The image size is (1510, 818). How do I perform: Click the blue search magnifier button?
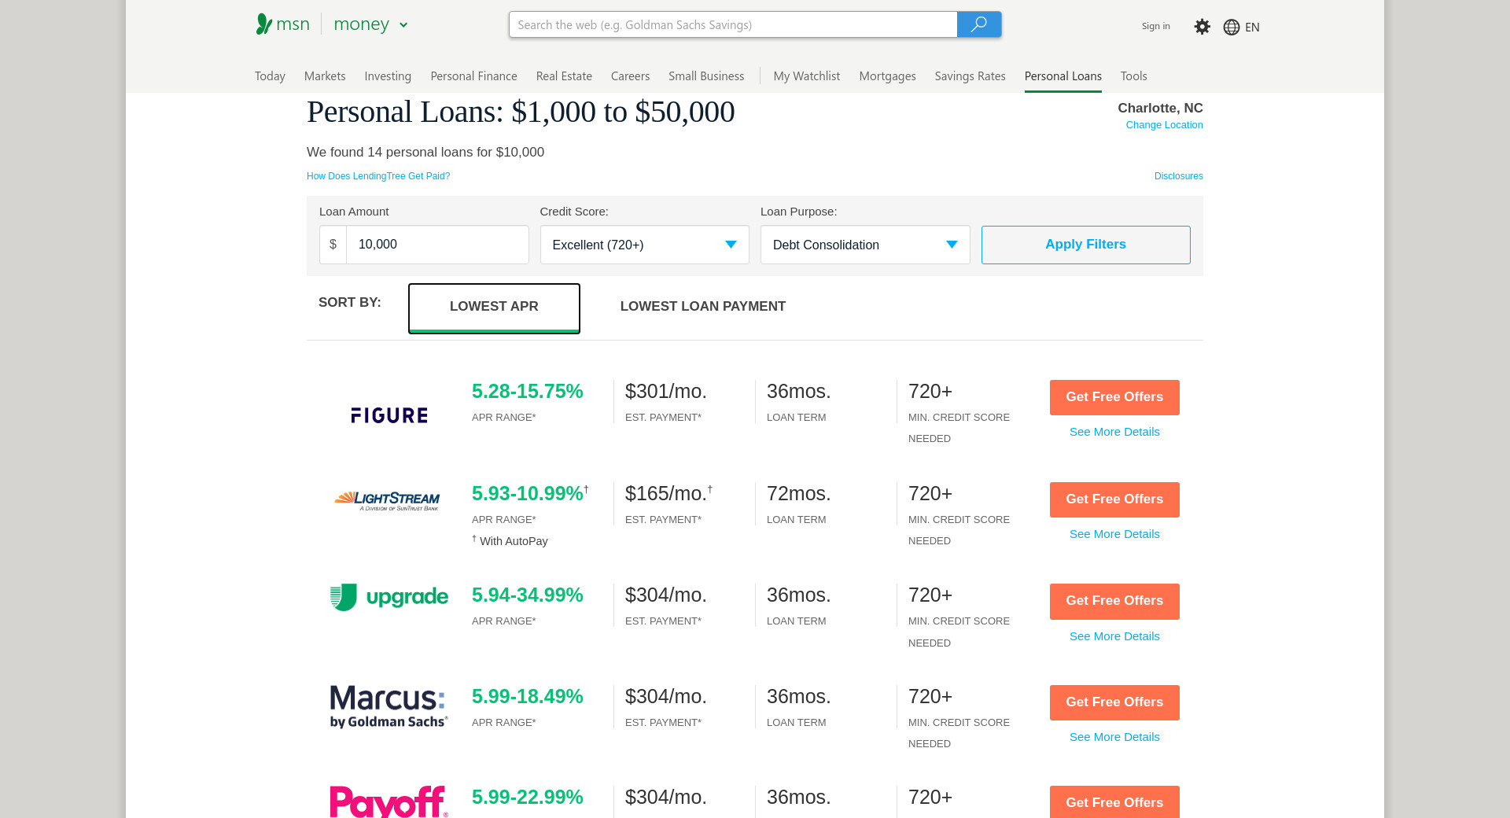(x=978, y=24)
